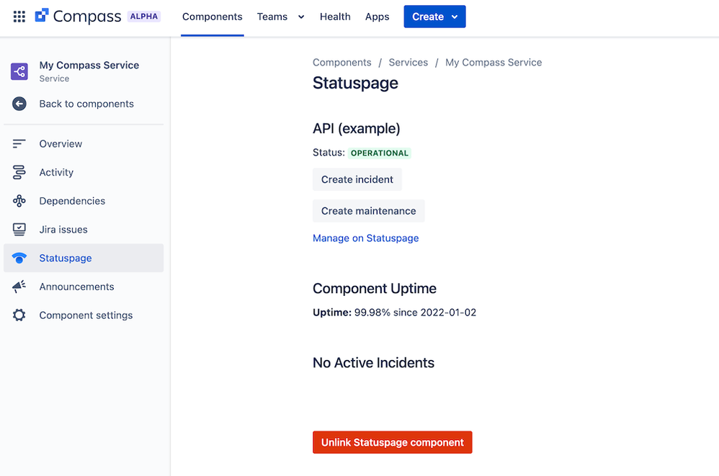
Task: Open the Health tab
Action: pyautogui.click(x=335, y=17)
